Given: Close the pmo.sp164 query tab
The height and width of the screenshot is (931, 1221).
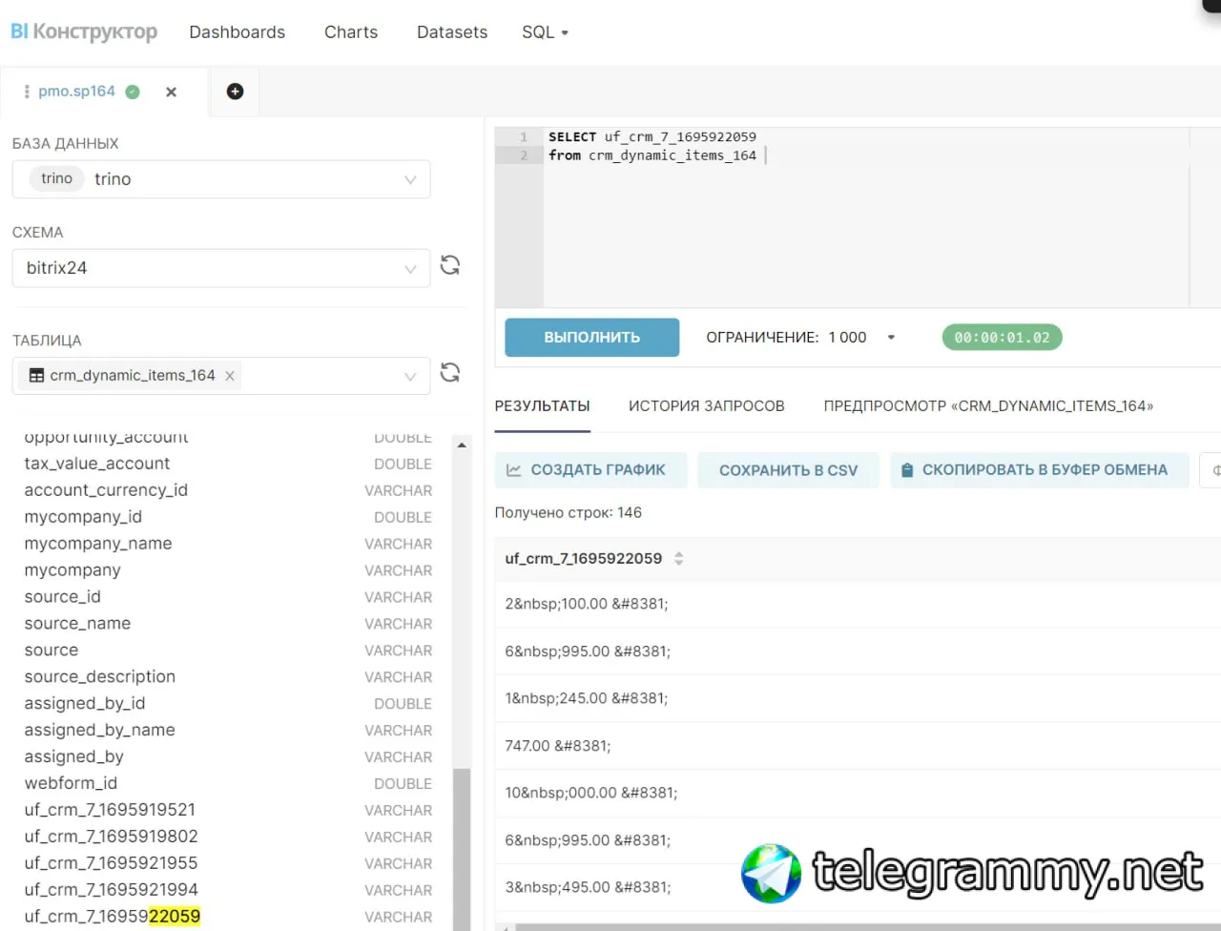Looking at the screenshot, I should click(x=172, y=93).
